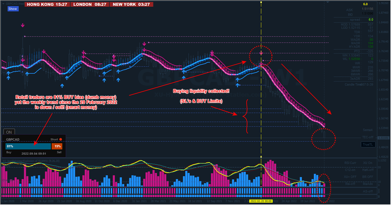Toggle the BR OFF indicator label
Screen dimensions: 391x205
click(x=368, y=177)
